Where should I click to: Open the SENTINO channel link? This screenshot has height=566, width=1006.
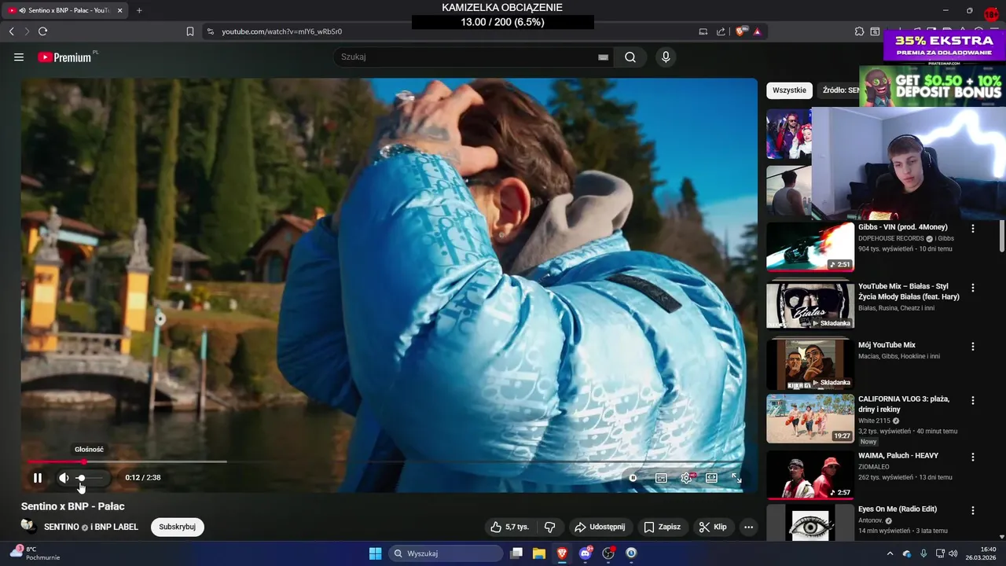(x=62, y=527)
